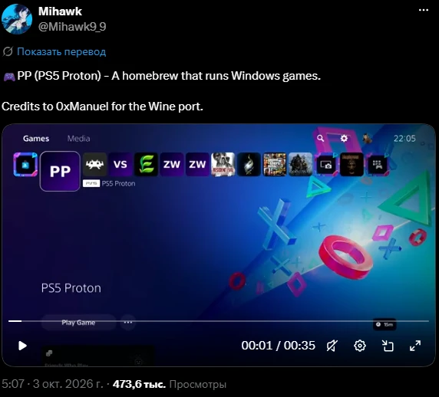
Task: Click the Mihawk display name
Action: [x=60, y=11]
